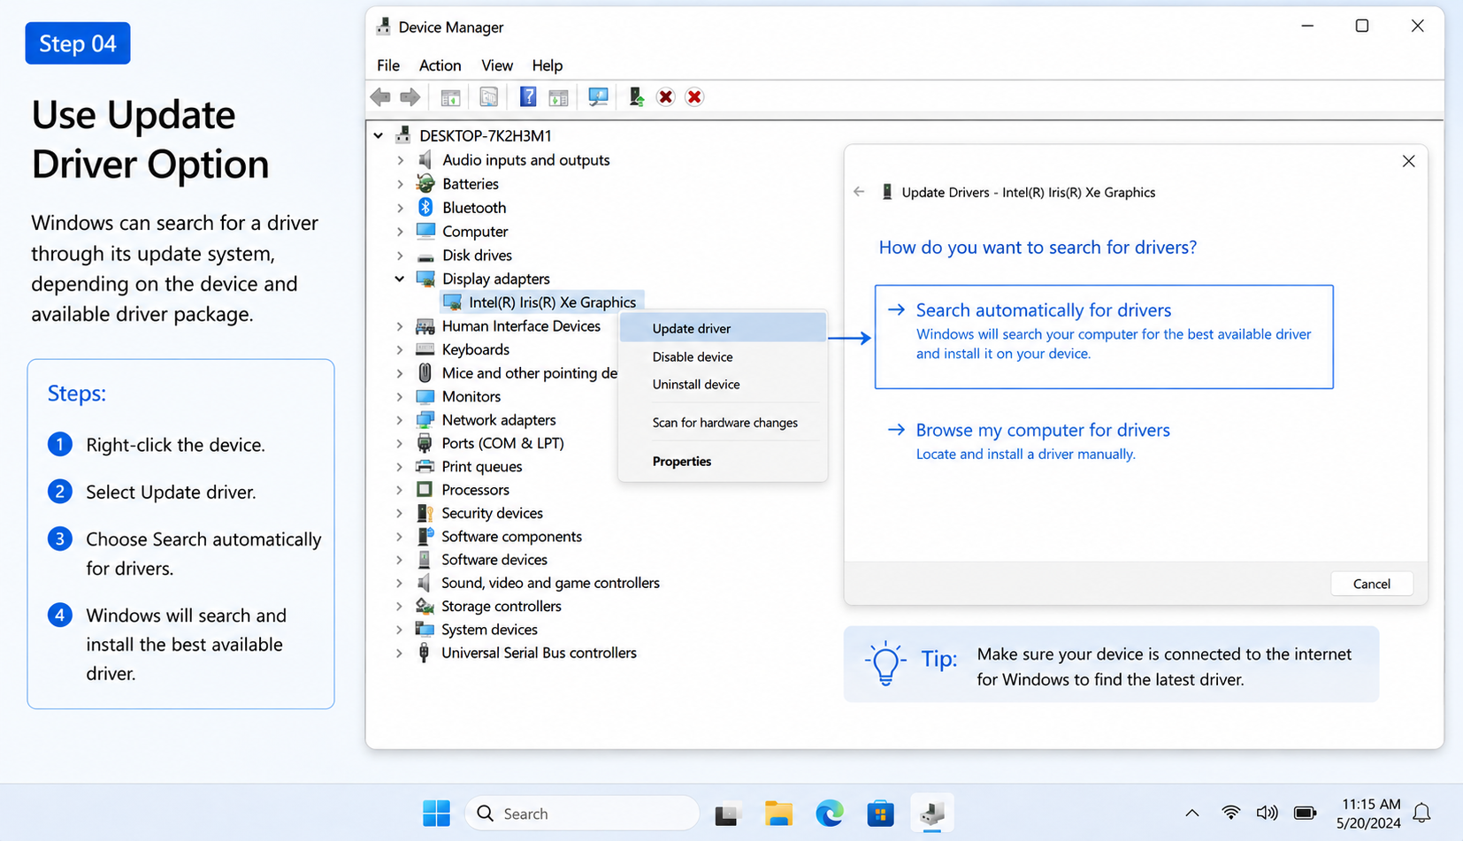Image resolution: width=1463 pixels, height=841 pixels.
Task: Click the Batteries icon in the device tree
Action: point(425,183)
